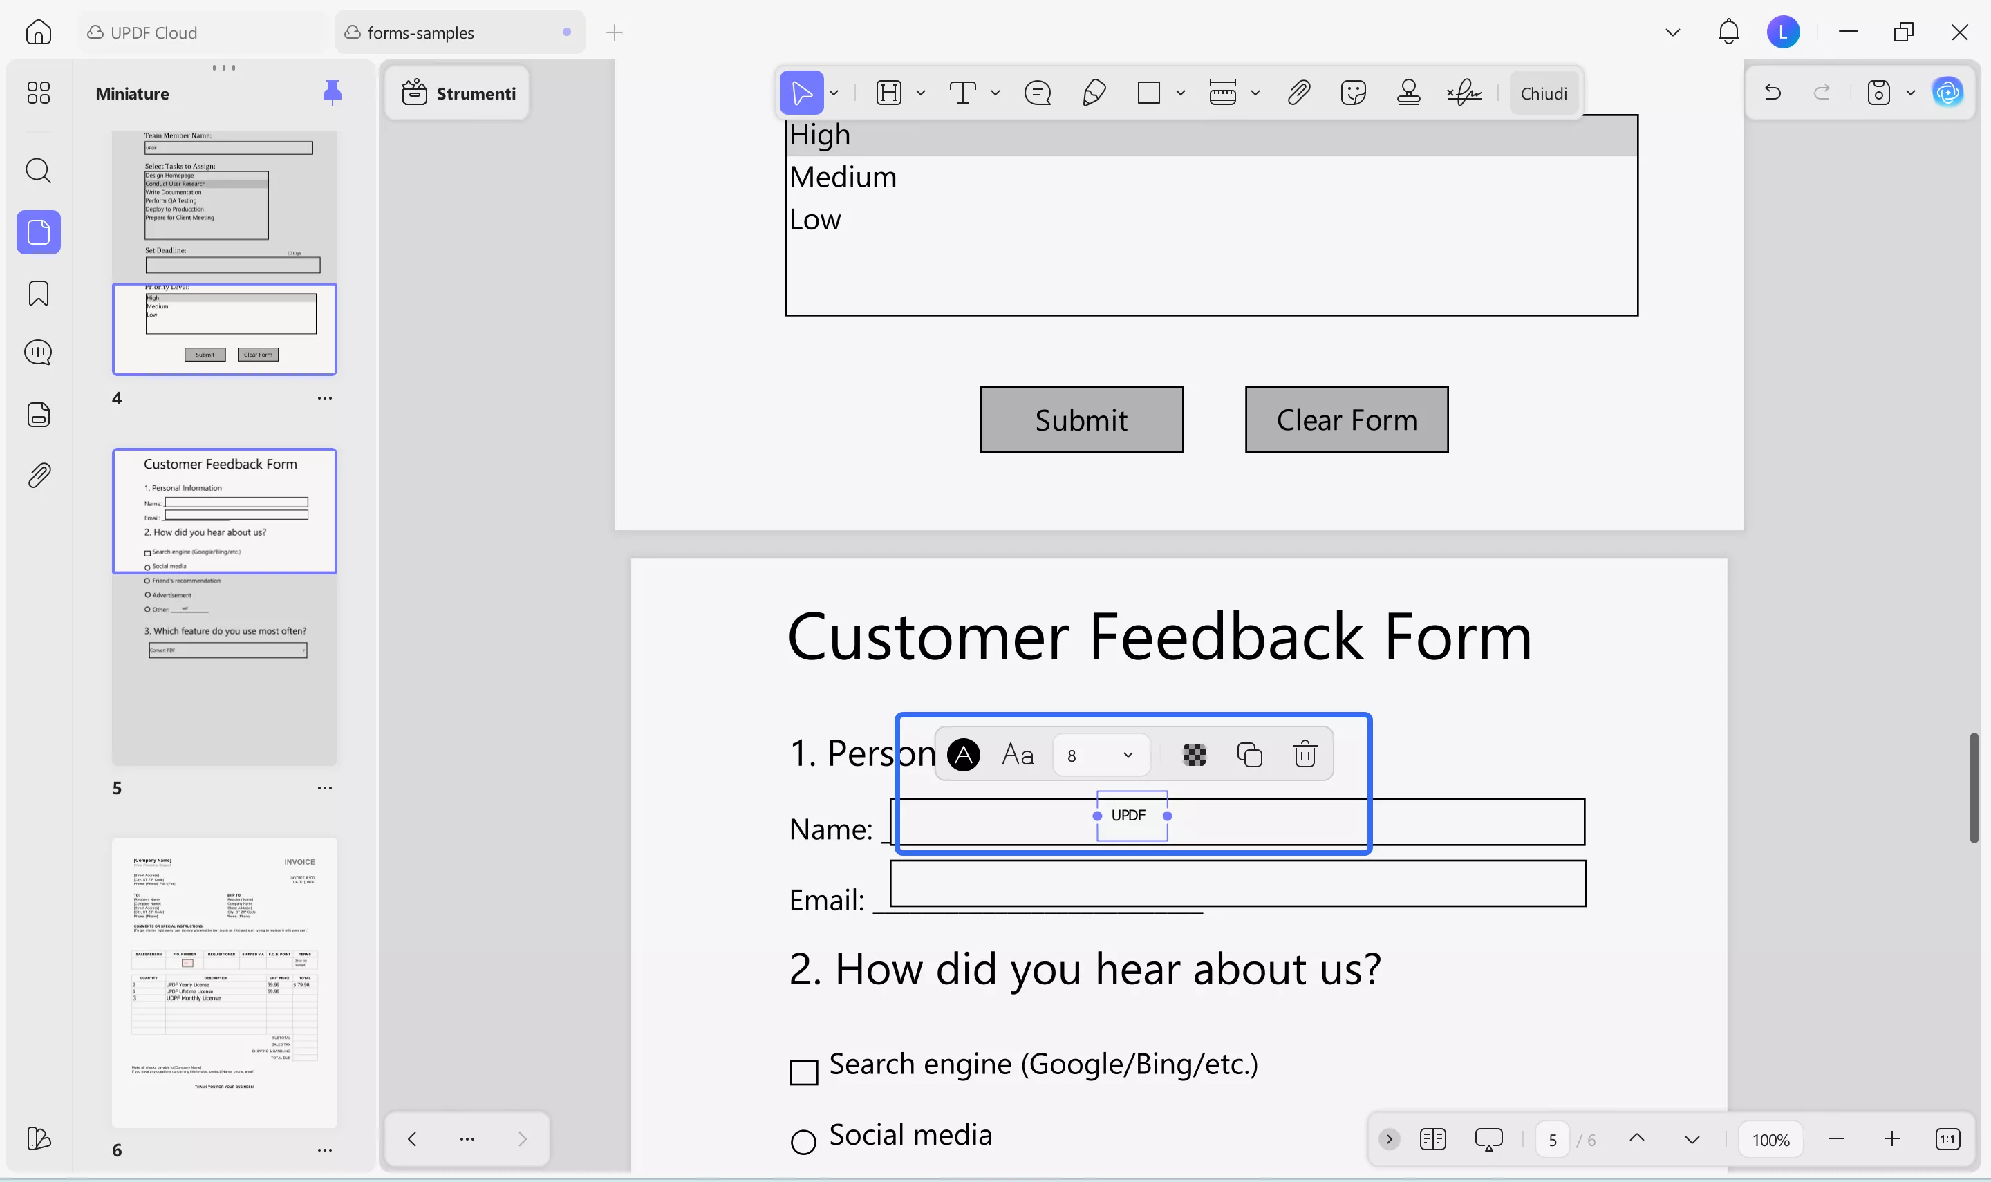
Task: Expand the rectangle shape tool dropdown arrow
Action: click(1180, 93)
